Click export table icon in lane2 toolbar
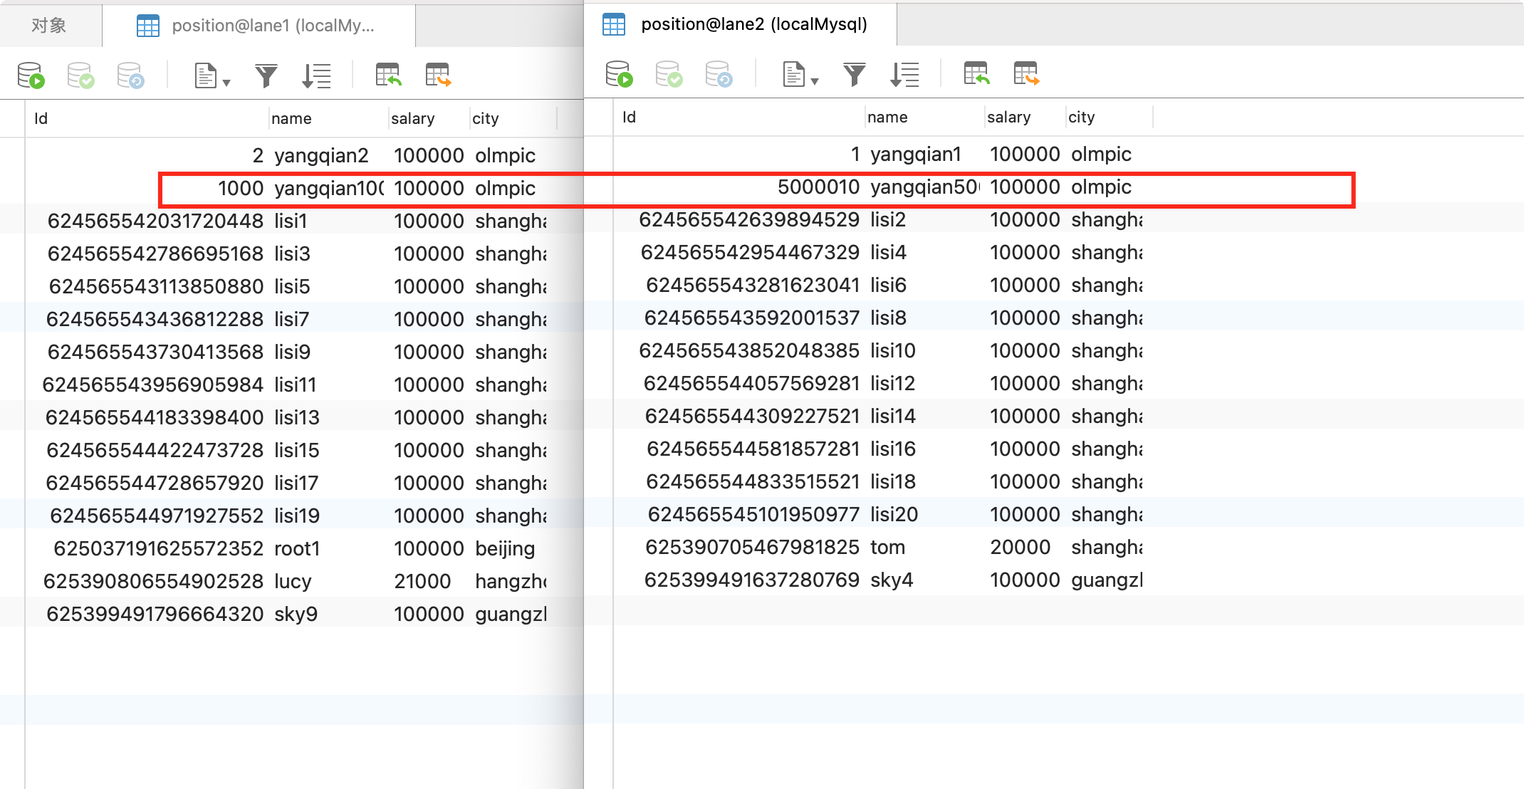1524x789 pixels. [x=1026, y=73]
